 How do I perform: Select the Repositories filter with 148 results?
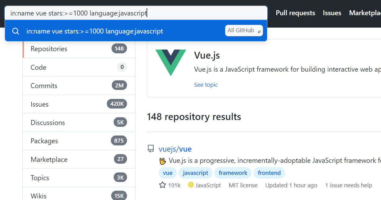(79, 49)
